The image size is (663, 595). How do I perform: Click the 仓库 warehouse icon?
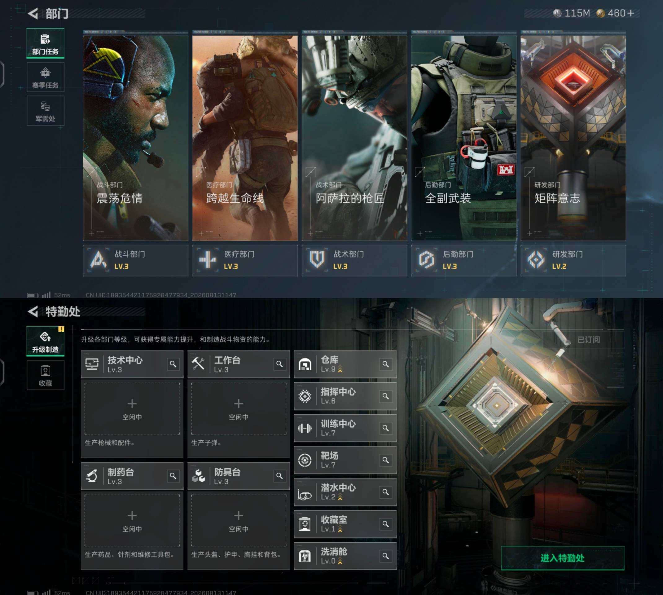(305, 364)
